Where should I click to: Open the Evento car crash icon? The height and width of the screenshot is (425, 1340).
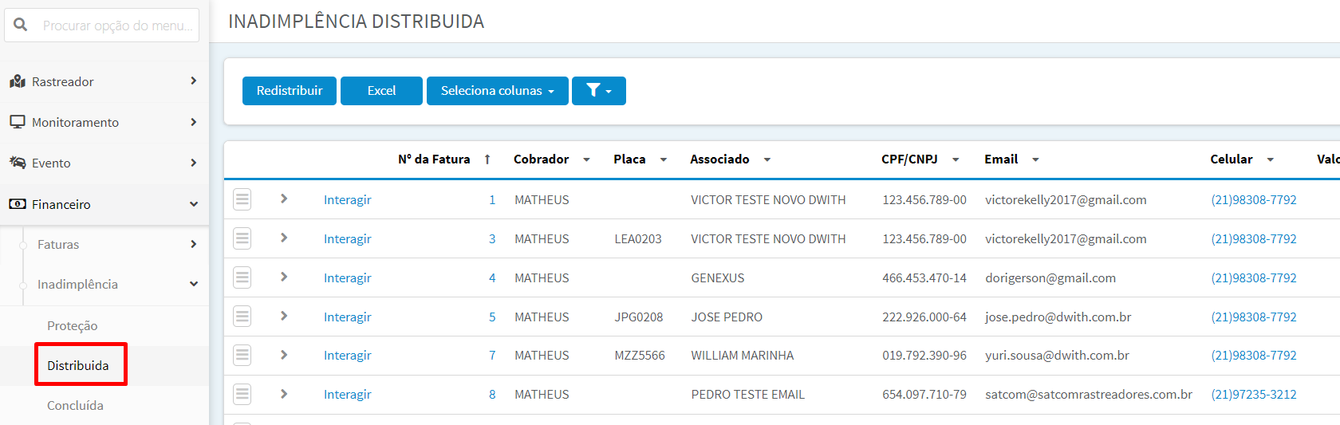[17, 163]
